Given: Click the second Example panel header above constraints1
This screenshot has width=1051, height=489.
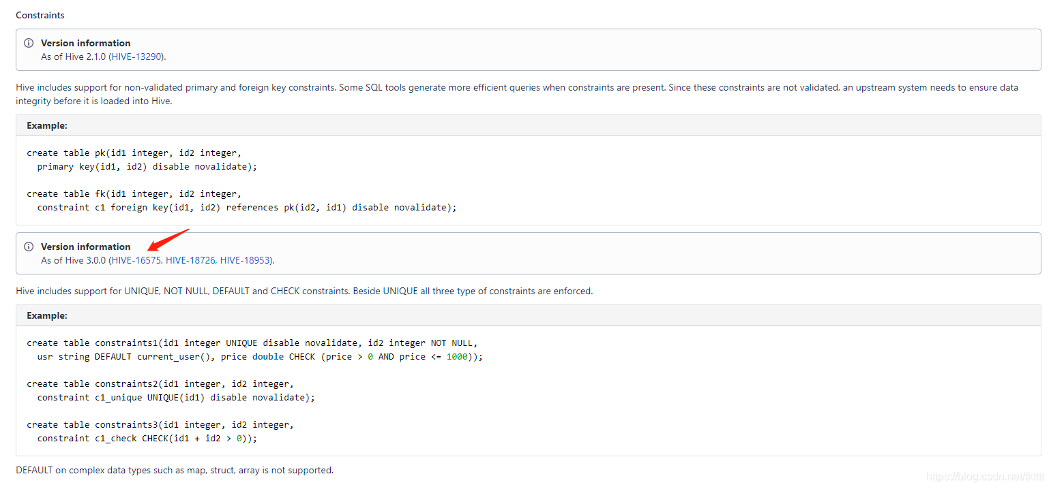Looking at the screenshot, I should click(529, 315).
